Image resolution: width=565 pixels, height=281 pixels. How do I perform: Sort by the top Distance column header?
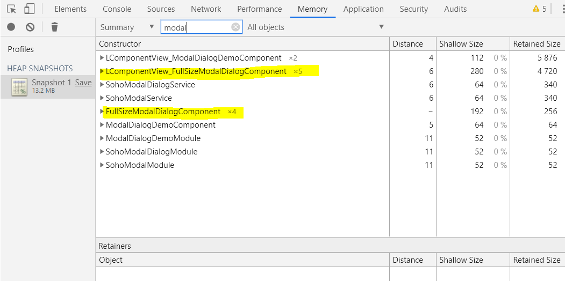(413, 44)
